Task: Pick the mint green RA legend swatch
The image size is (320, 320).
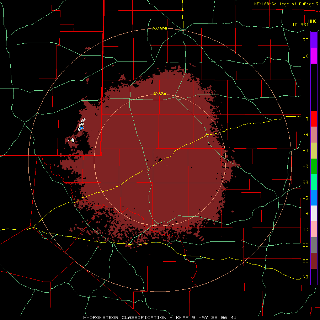Action: (x=314, y=182)
